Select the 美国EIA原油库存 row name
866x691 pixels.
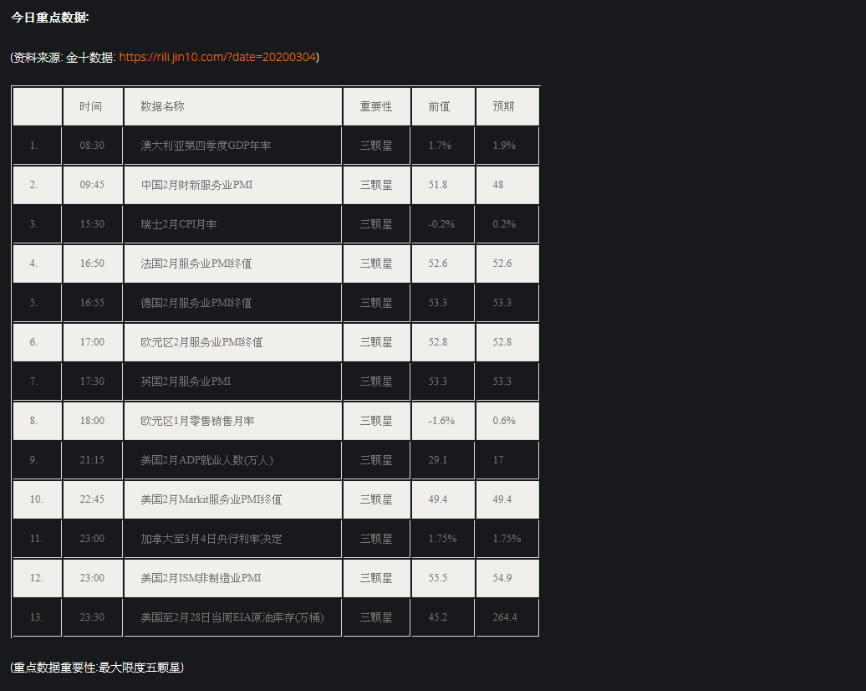point(233,617)
